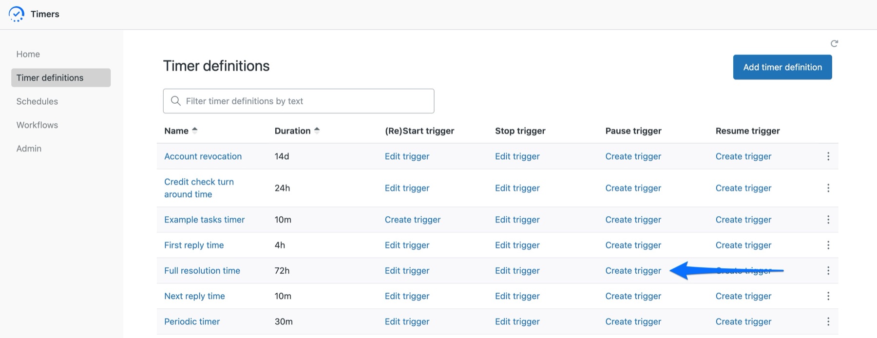877x338 pixels.
Task: Click the 72h duration value
Action: point(282,271)
